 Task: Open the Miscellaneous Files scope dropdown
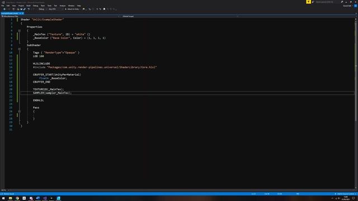[x=60, y=16]
